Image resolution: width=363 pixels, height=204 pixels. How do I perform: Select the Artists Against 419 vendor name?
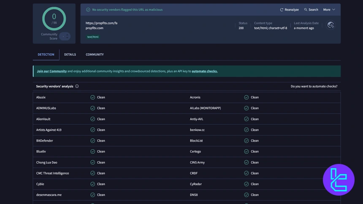point(49,130)
